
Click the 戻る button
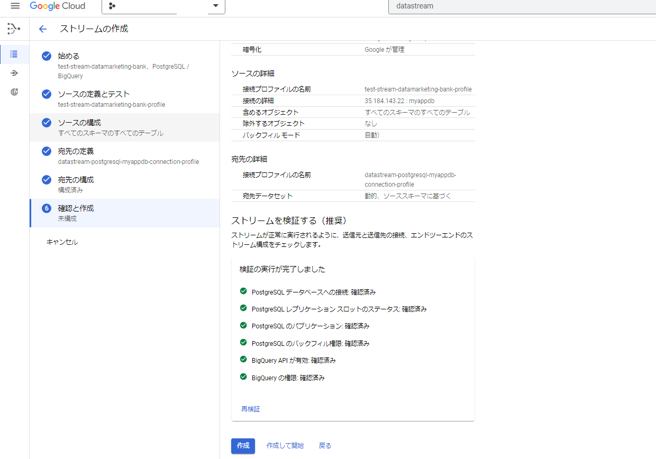tap(325, 446)
